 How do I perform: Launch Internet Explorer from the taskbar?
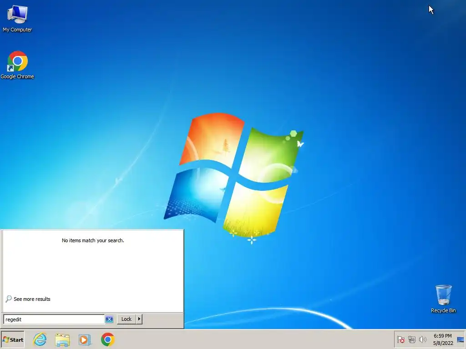(x=40, y=339)
